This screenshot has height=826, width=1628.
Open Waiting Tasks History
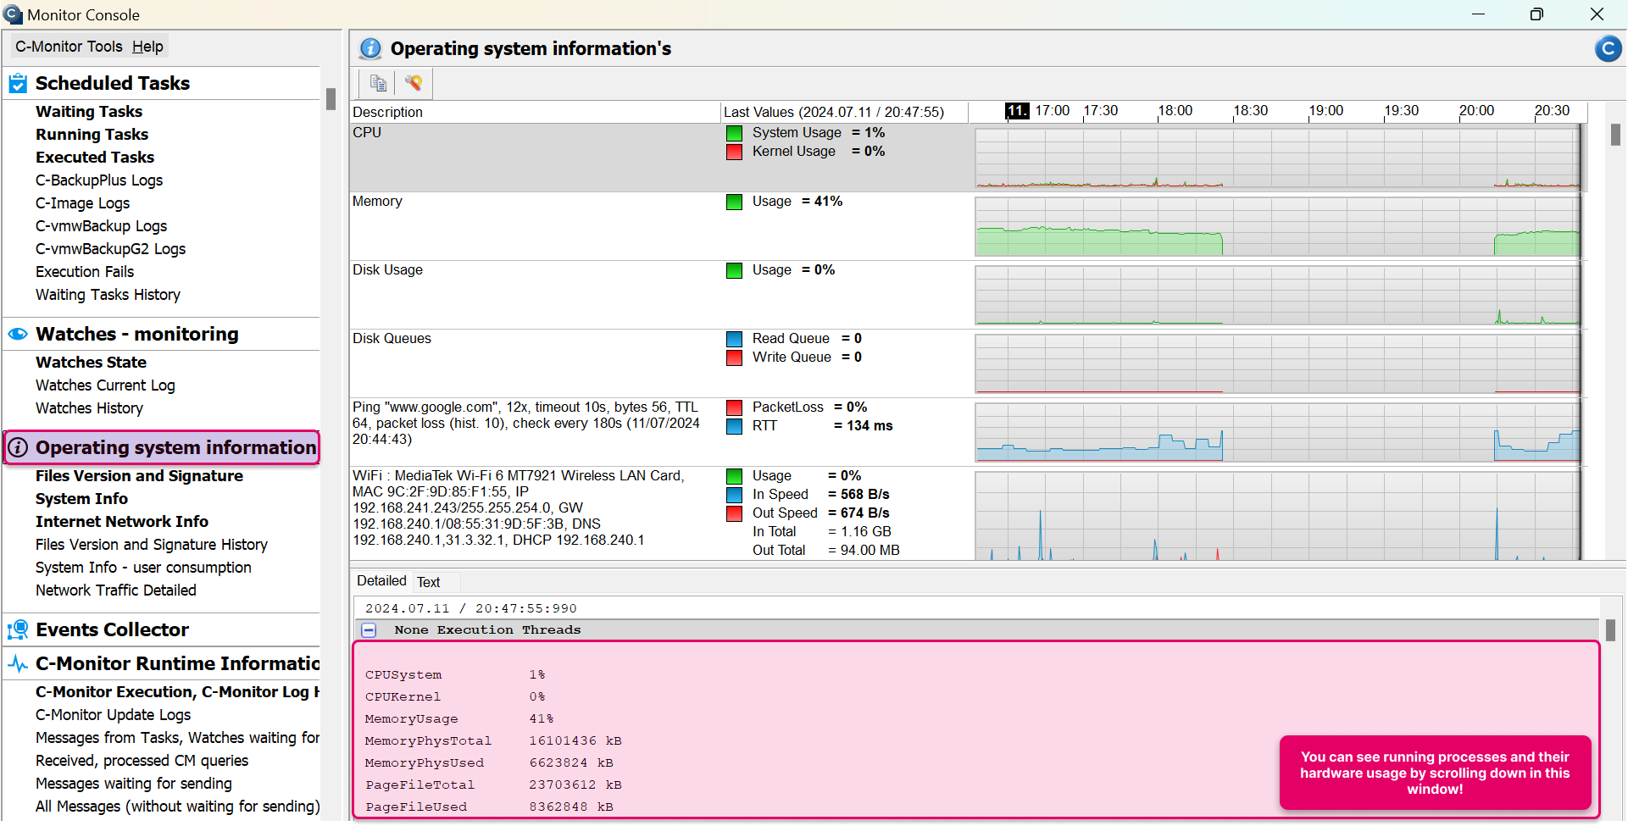(x=108, y=295)
